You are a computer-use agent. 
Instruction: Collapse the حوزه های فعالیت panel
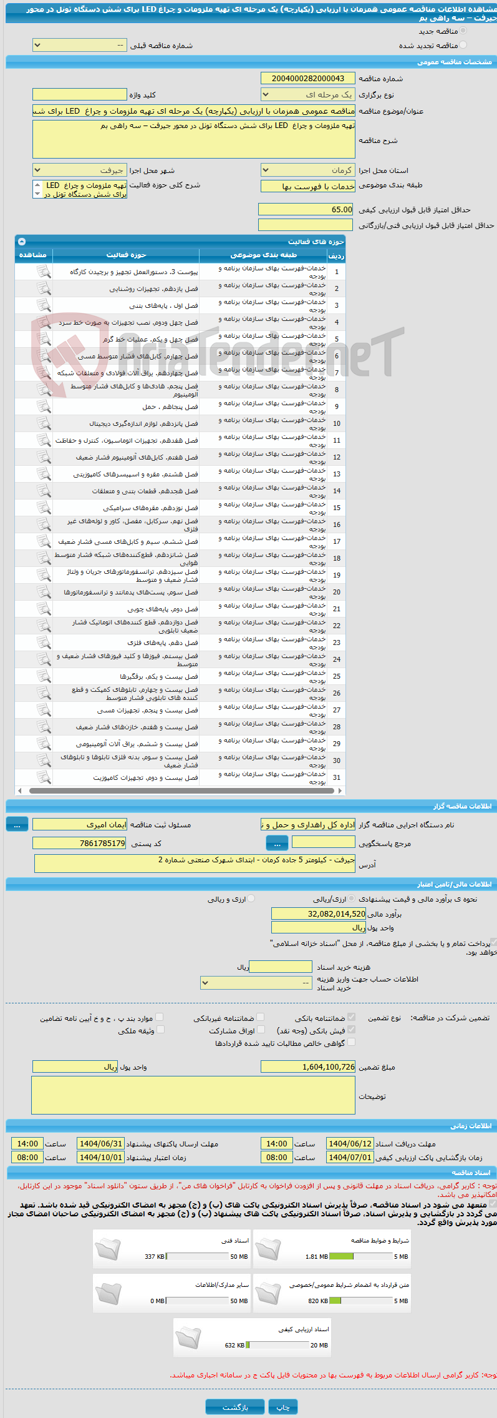[x=22, y=242]
